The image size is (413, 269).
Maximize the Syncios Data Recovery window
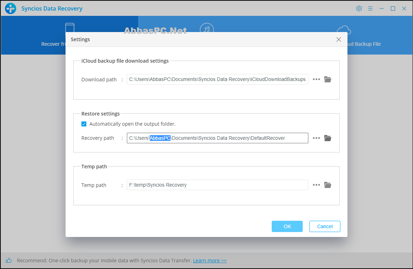[x=393, y=8]
